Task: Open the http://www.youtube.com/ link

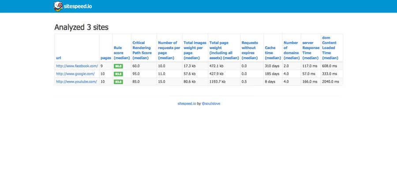Action: point(76,81)
